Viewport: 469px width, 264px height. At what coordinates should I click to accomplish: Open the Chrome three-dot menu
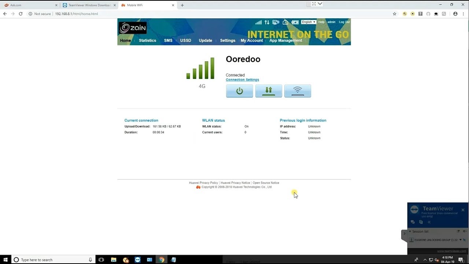(x=463, y=14)
